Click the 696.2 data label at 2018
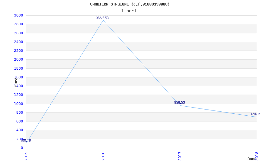The width and height of the screenshot is (260, 162). coord(255,114)
